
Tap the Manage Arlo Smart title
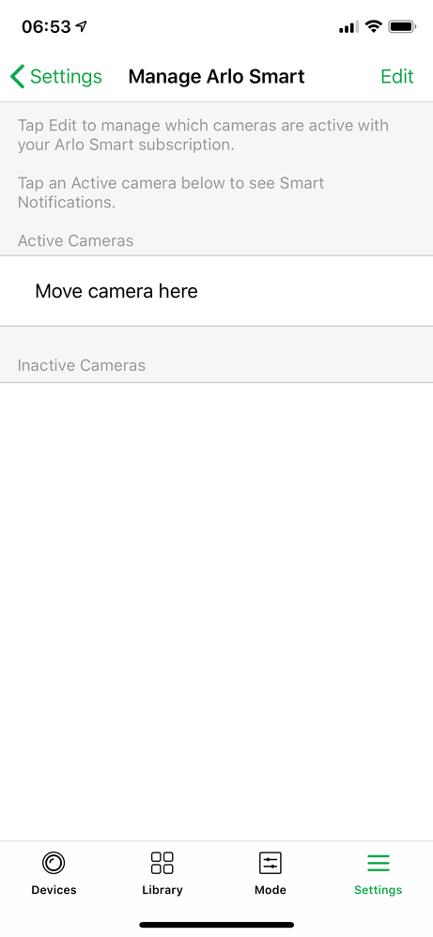point(216,76)
